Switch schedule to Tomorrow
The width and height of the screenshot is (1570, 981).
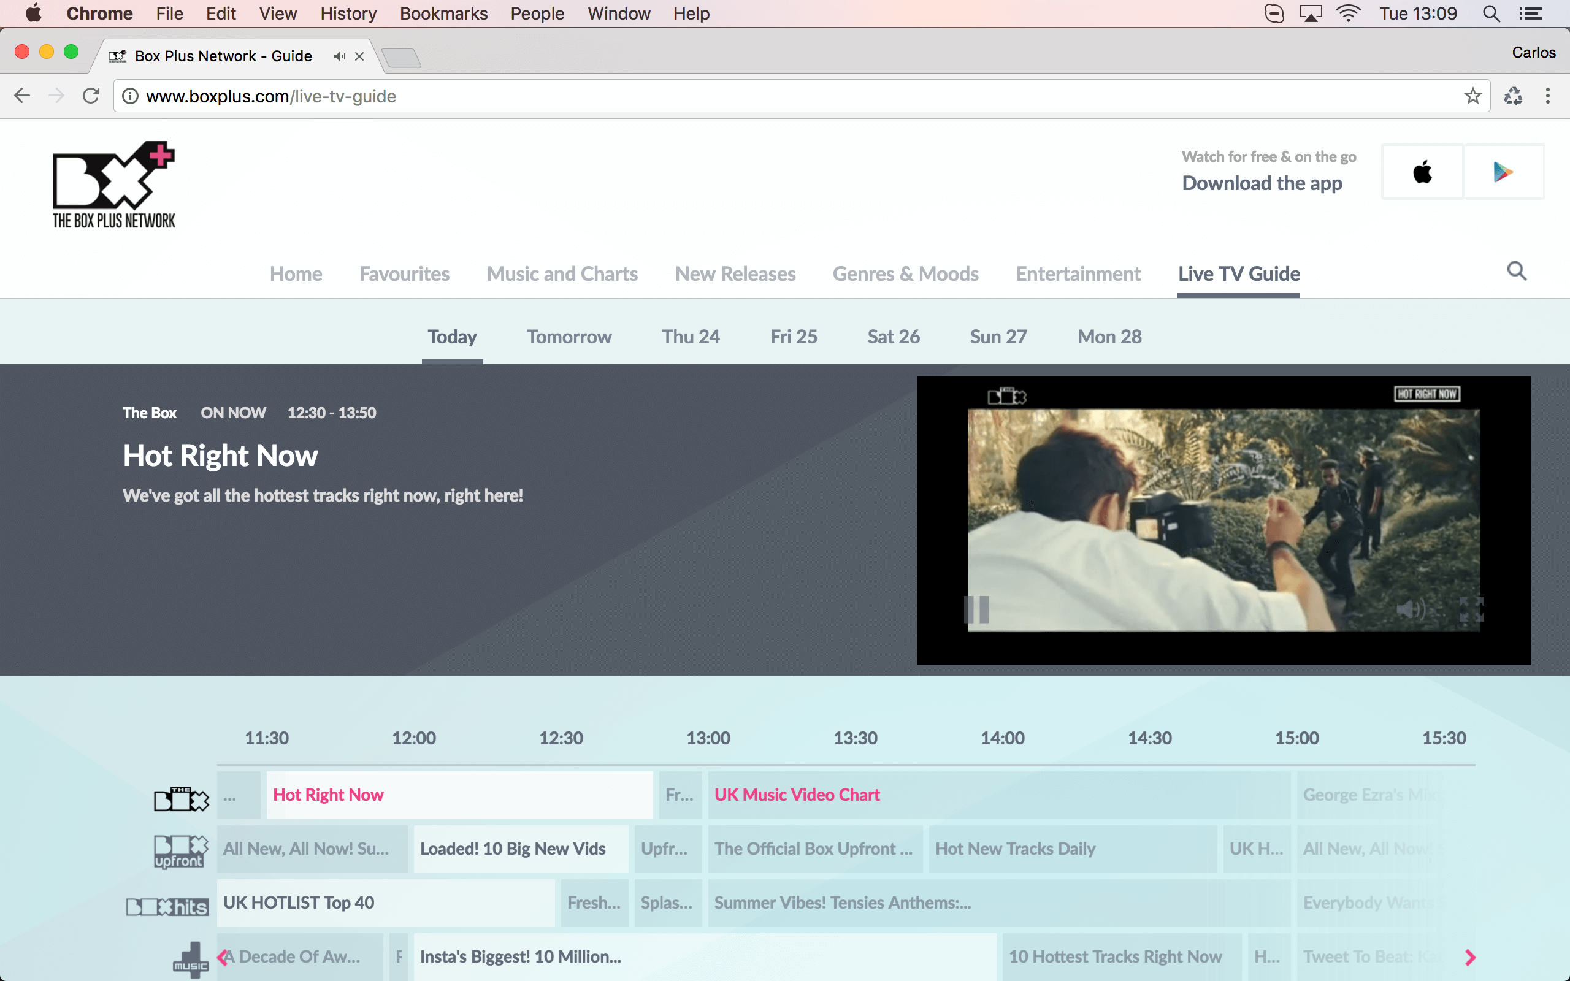(569, 337)
